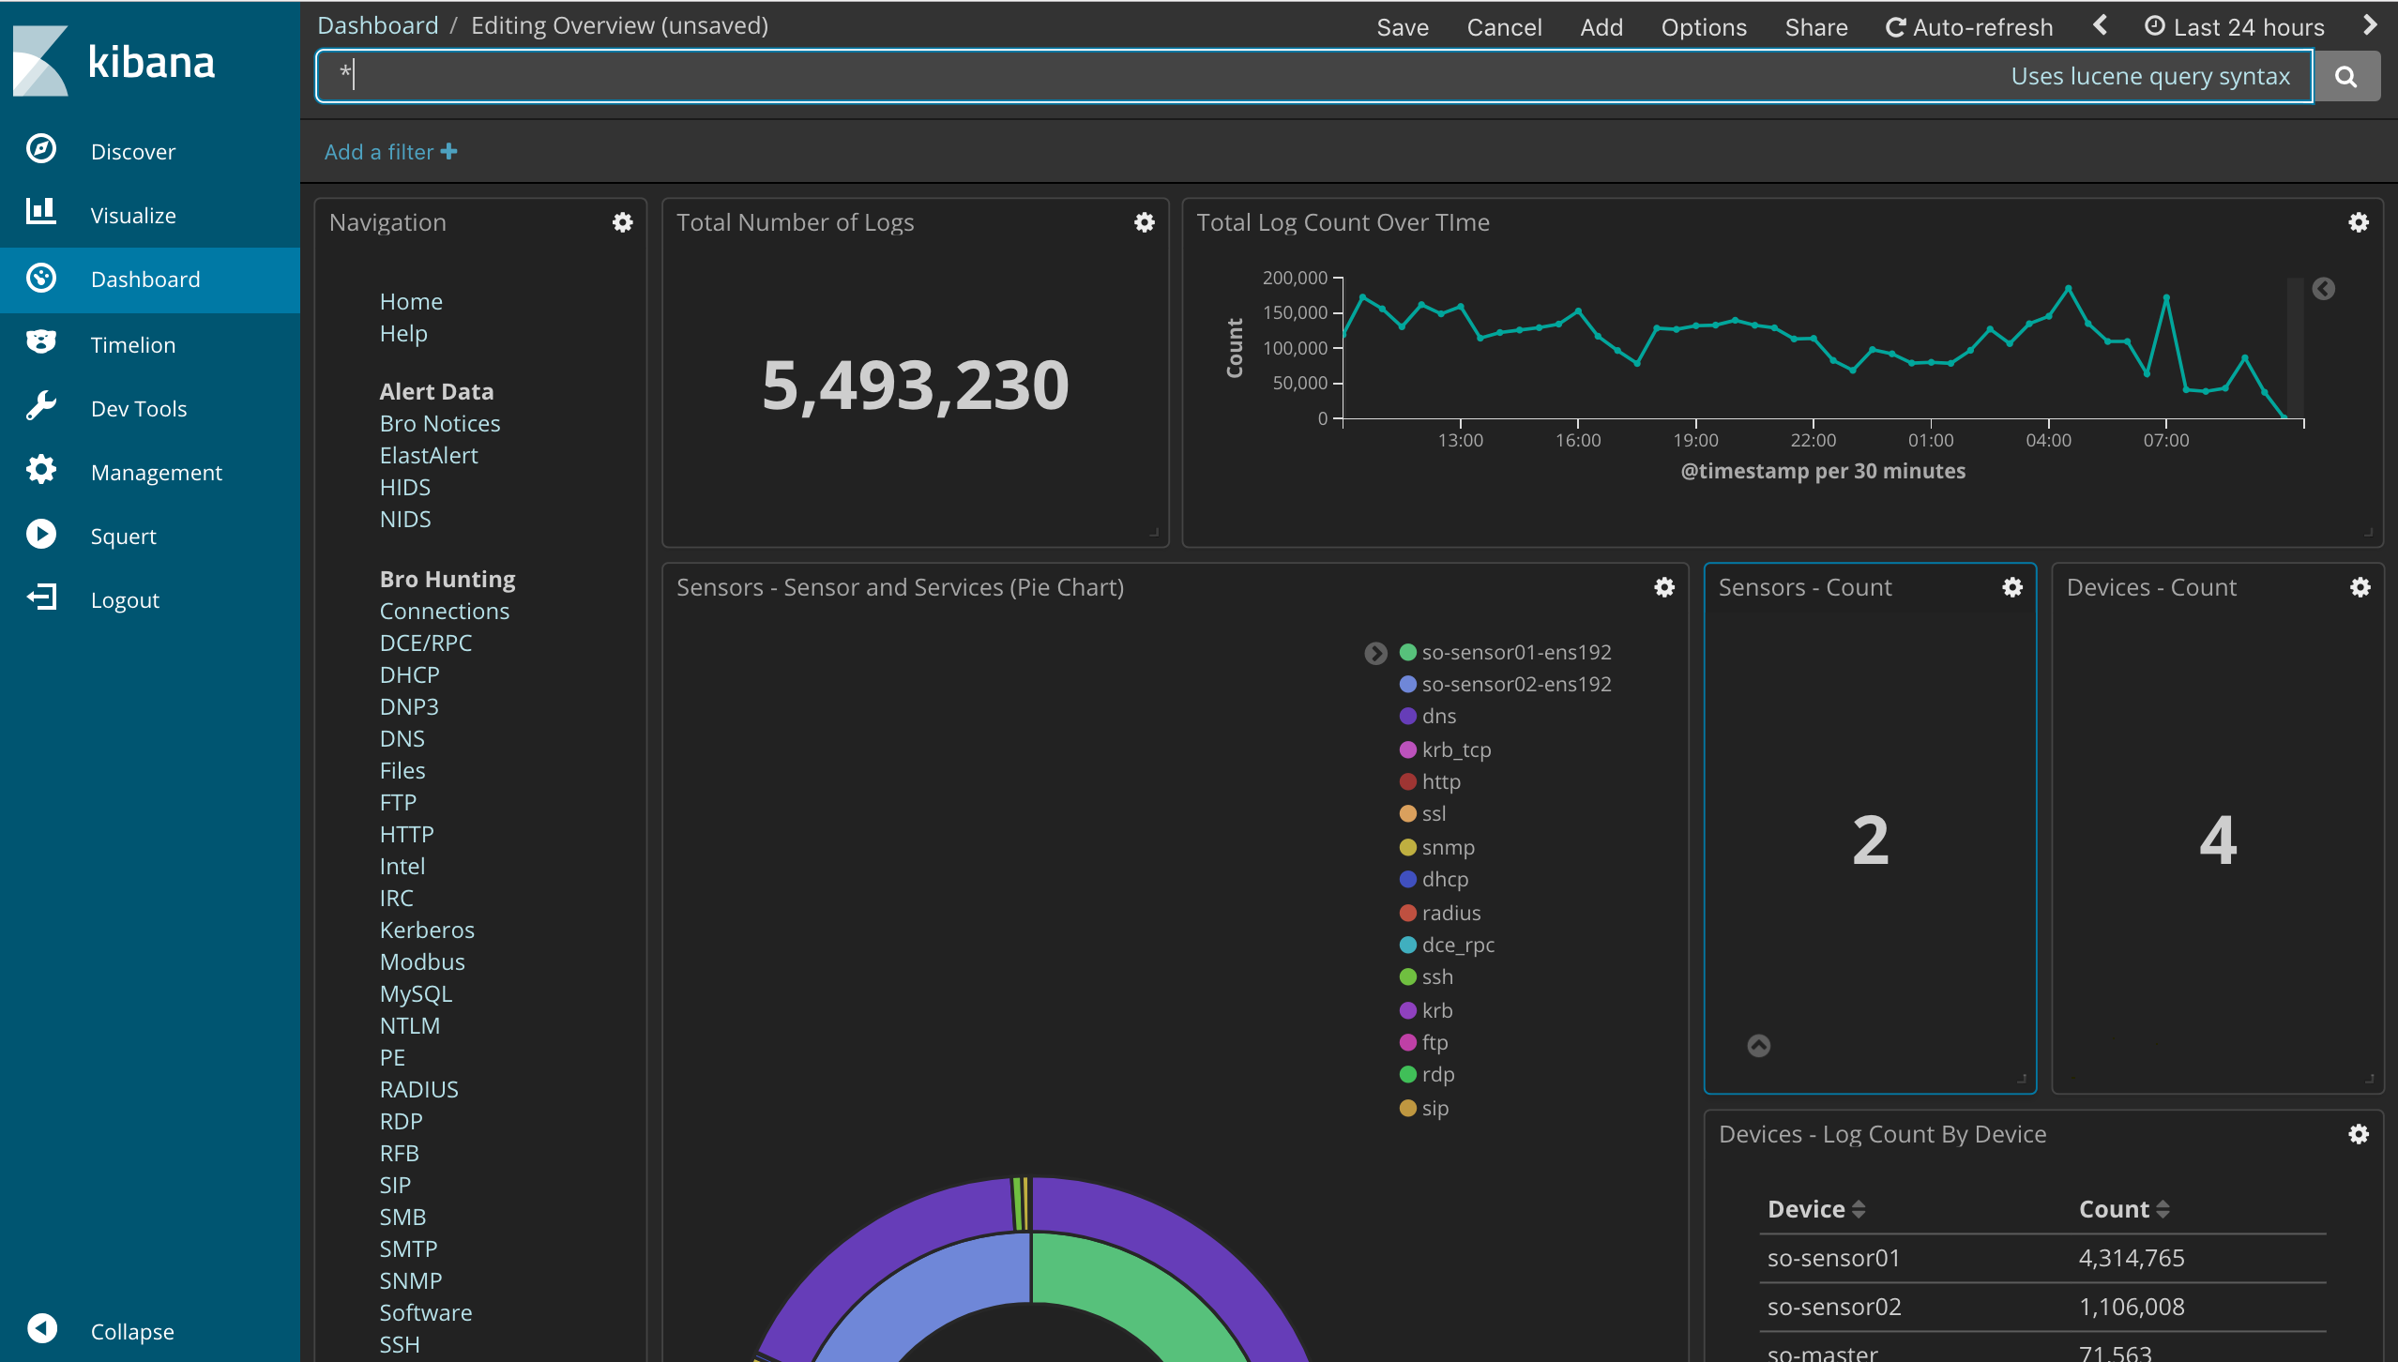The width and height of the screenshot is (2398, 1362).
Task: Click the http legend color dot
Action: click(x=1408, y=781)
